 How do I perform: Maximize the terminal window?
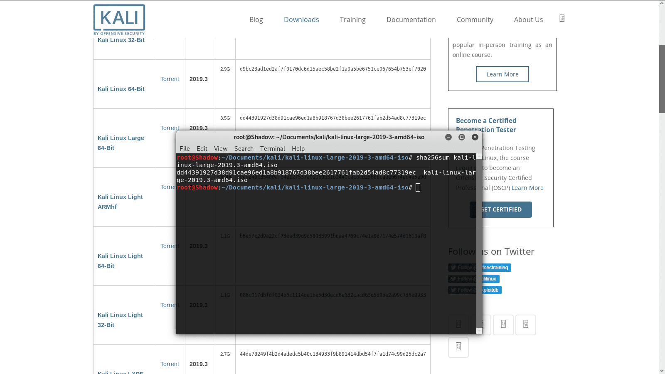coord(462,137)
